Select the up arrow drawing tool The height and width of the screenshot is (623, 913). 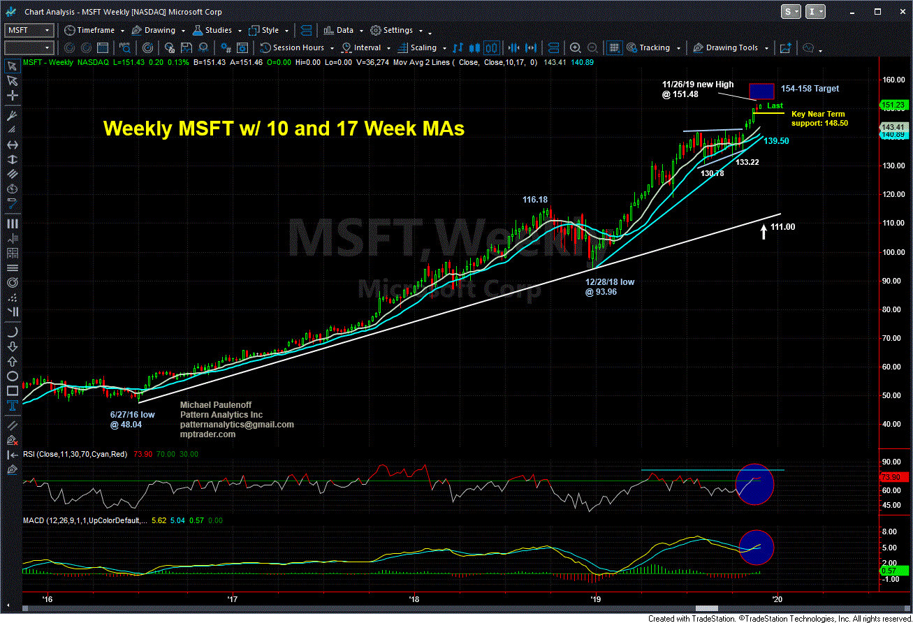pyautogui.click(x=11, y=362)
